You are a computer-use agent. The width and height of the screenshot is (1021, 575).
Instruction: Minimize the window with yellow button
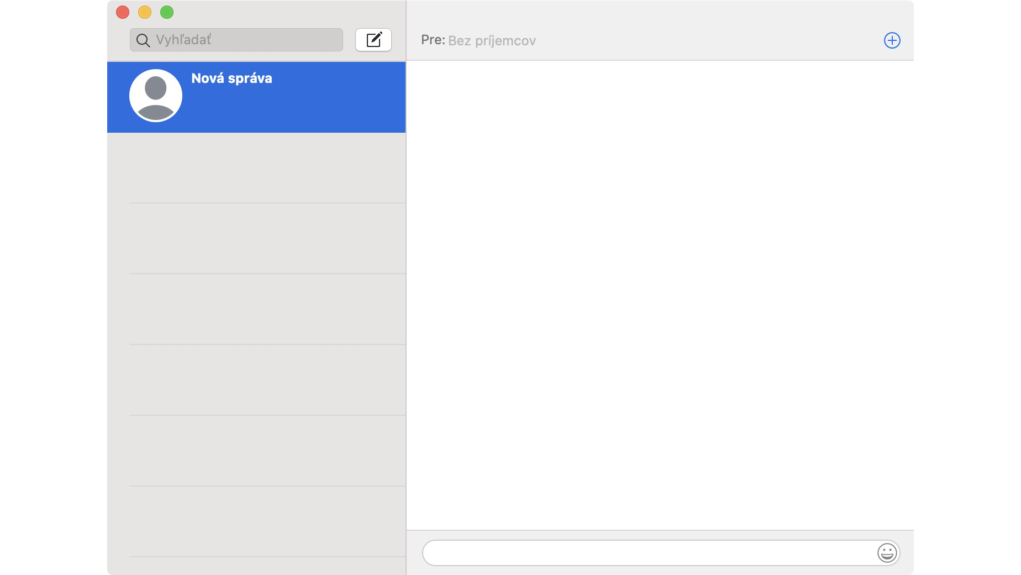[x=145, y=12]
